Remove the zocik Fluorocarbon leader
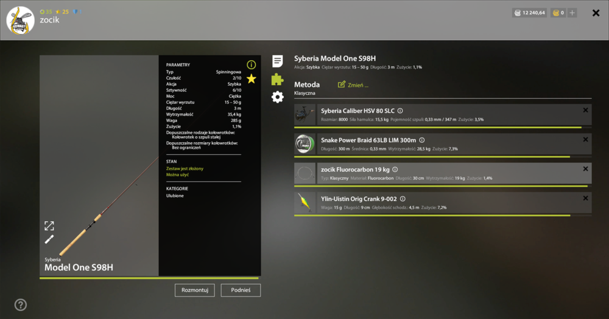This screenshot has height=319, width=609. coord(585,169)
